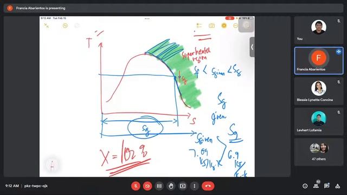
Task: Turn on the camera in Meet controls
Action: click(x=147, y=186)
